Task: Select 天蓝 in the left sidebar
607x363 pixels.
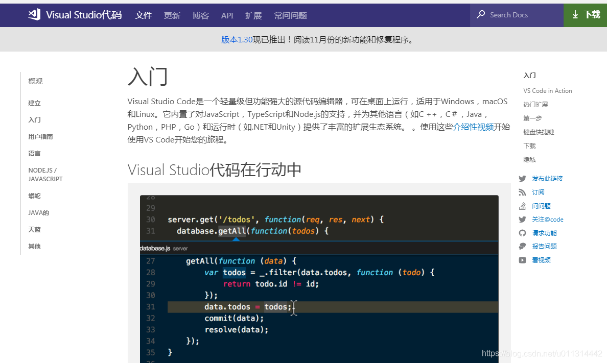Action: click(x=34, y=229)
